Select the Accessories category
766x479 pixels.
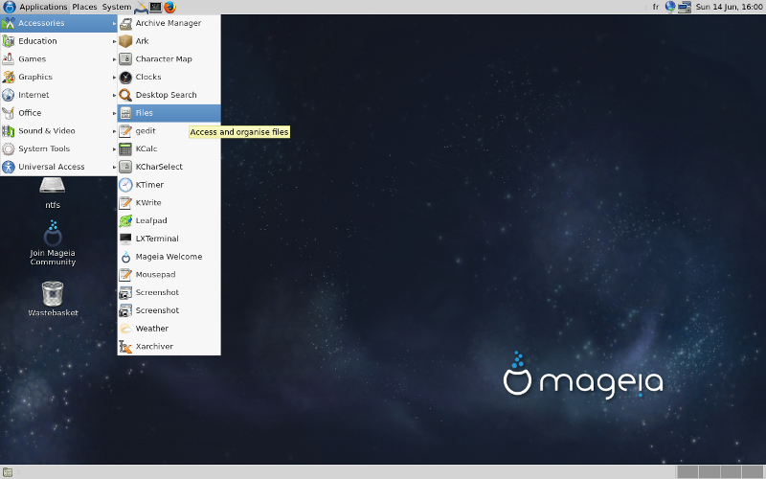click(58, 23)
